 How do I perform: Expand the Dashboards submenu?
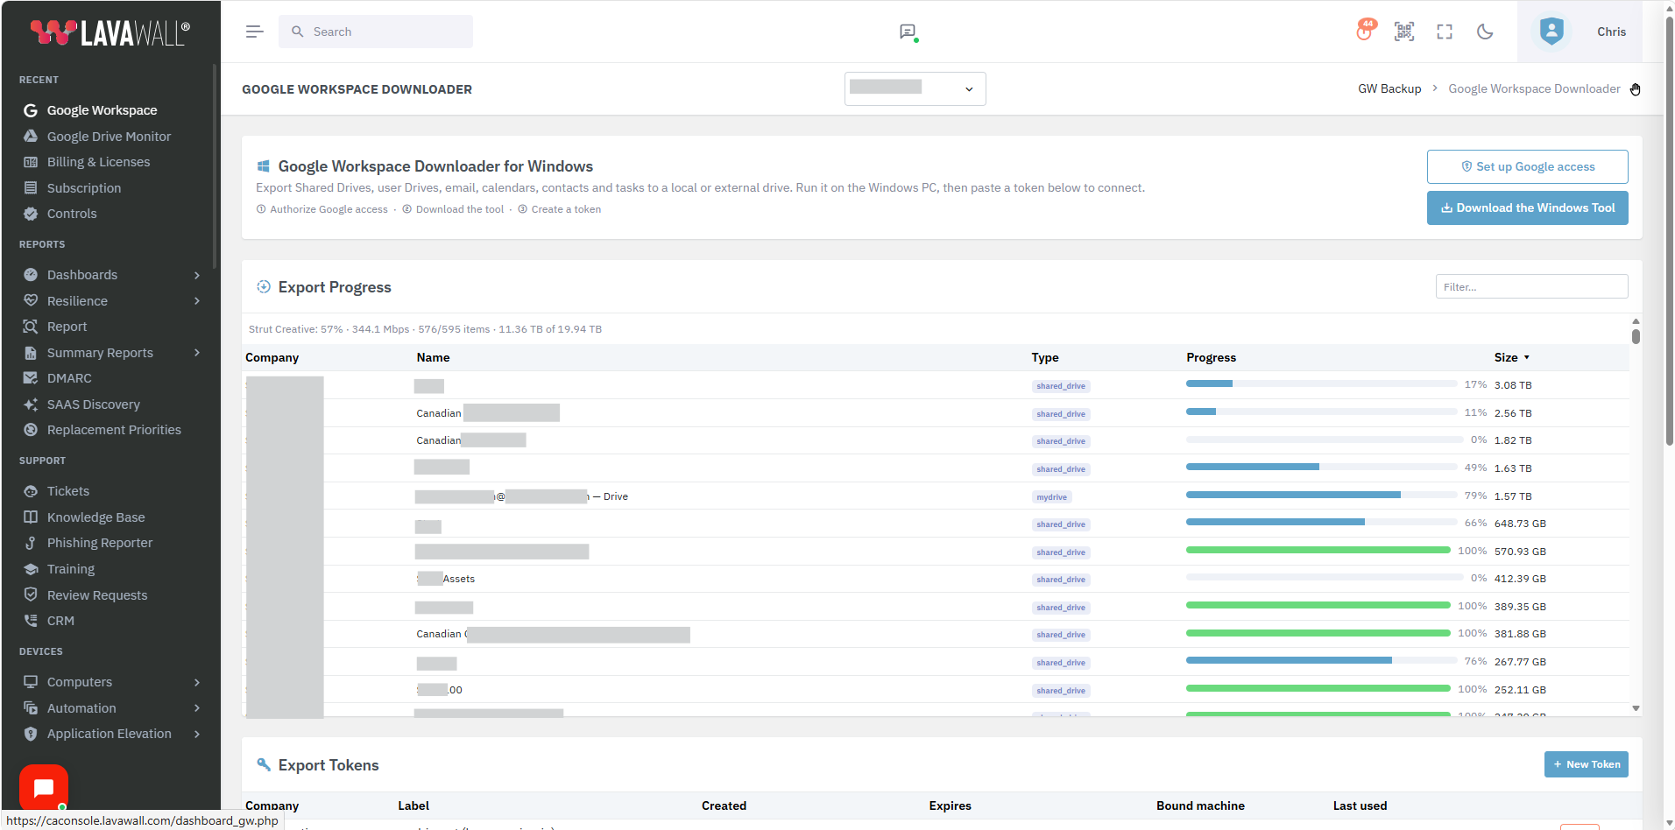(x=197, y=275)
